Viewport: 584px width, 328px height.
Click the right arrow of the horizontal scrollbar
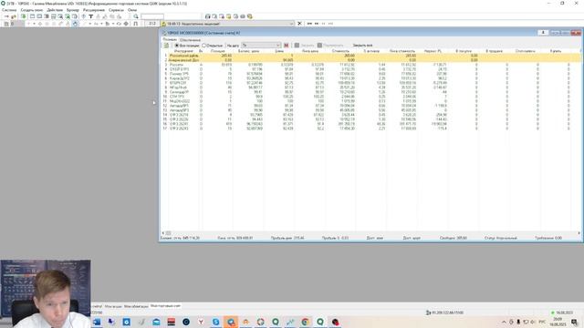pyautogui.click(x=579, y=233)
